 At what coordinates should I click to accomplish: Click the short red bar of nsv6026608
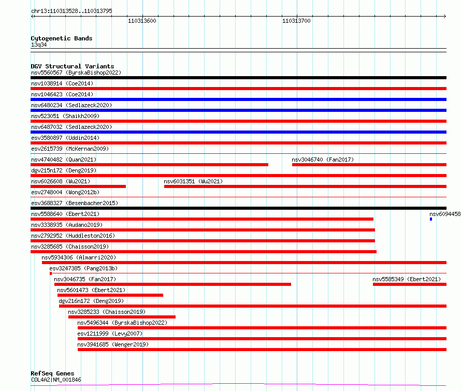pyautogui.click(x=78, y=186)
